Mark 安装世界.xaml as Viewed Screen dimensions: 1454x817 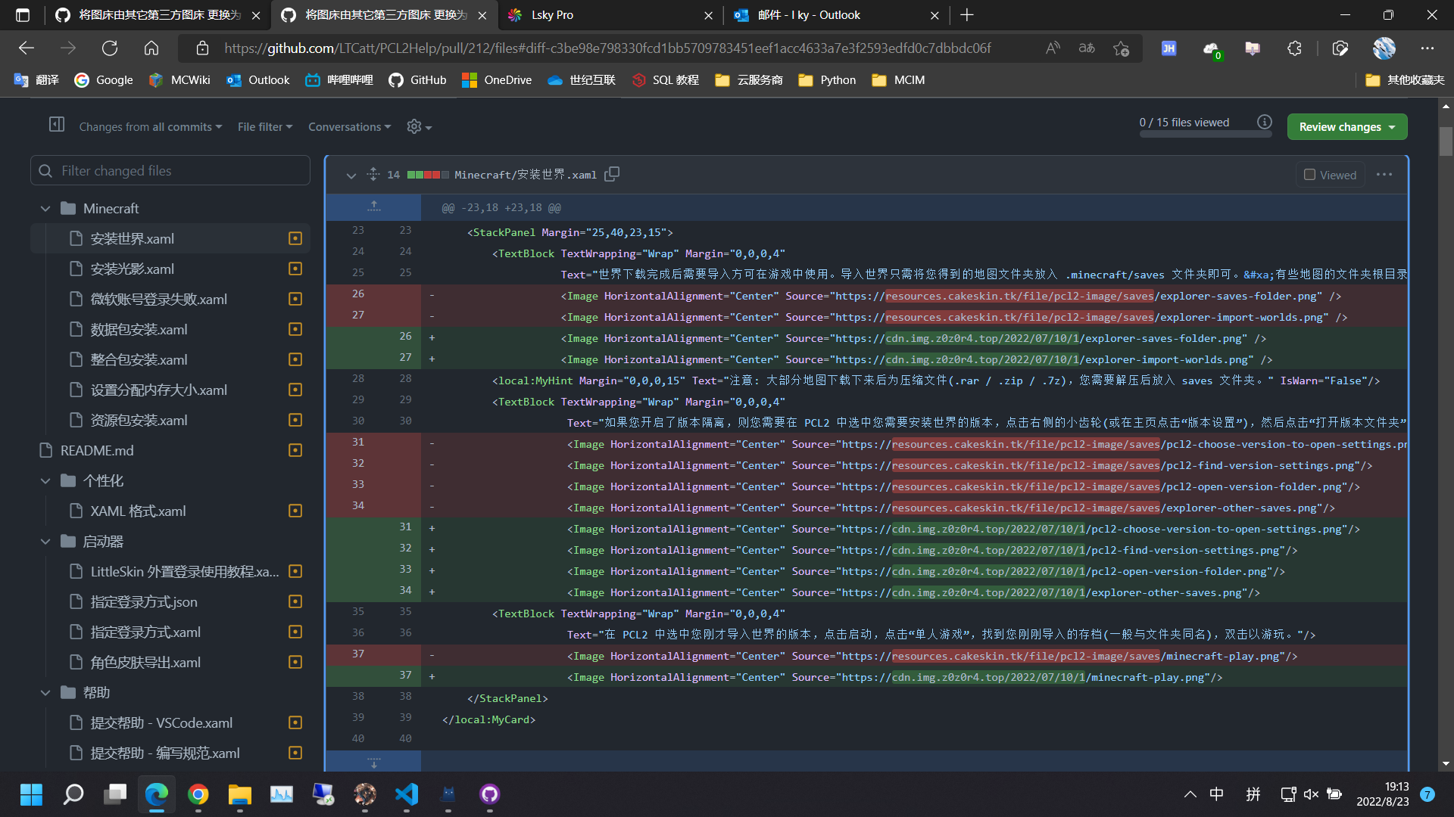point(1330,175)
